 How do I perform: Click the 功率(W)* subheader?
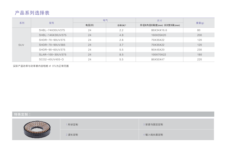coord(122,25)
